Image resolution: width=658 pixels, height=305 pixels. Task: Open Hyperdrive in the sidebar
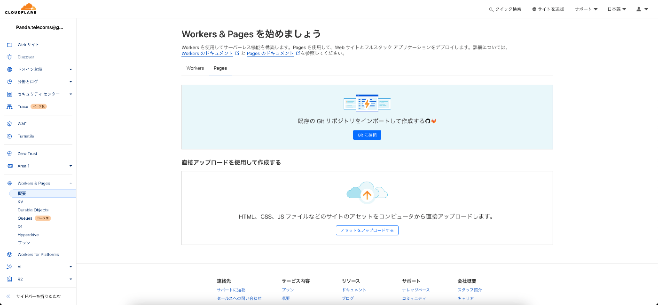[x=28, y=235]
